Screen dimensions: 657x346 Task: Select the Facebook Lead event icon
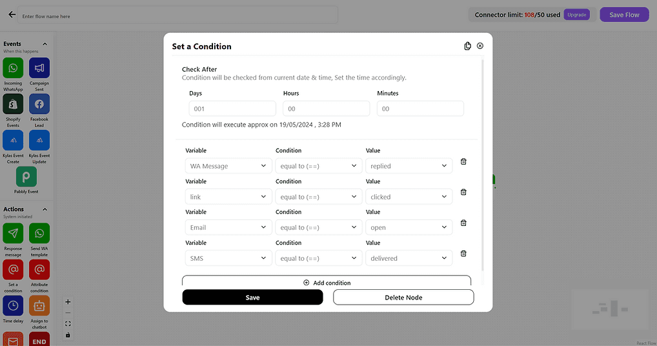[x=39, y=104]
